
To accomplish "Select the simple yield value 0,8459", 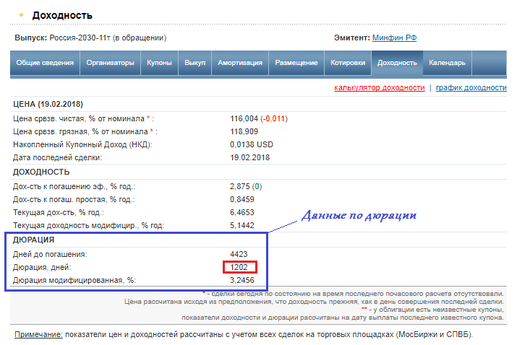I will tap(242, 199).
